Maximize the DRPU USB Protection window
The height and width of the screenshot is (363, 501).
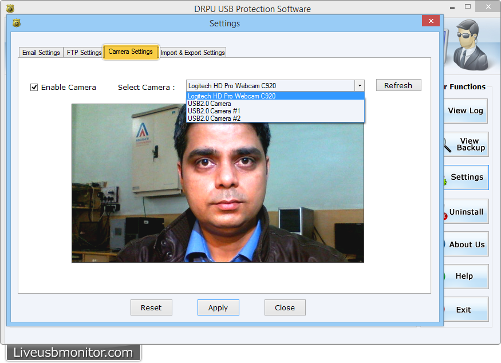pyautogui.click(x=467, y=7)
